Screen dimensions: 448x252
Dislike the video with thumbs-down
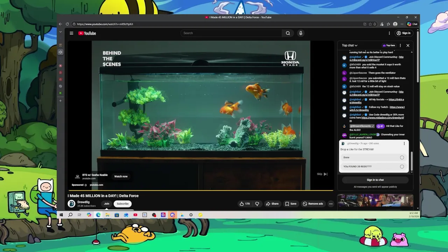(x=257, y=204)
